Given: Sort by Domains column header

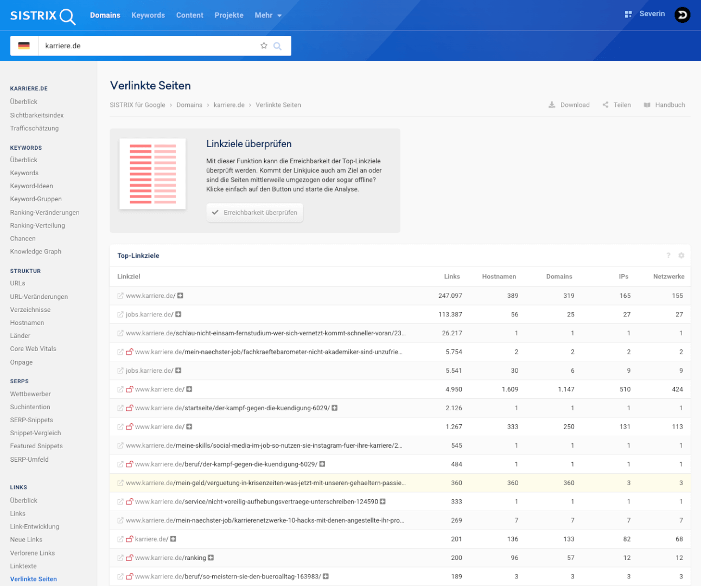Looking at the screenshot, I should pyautogui.click(x=559, y=277).
